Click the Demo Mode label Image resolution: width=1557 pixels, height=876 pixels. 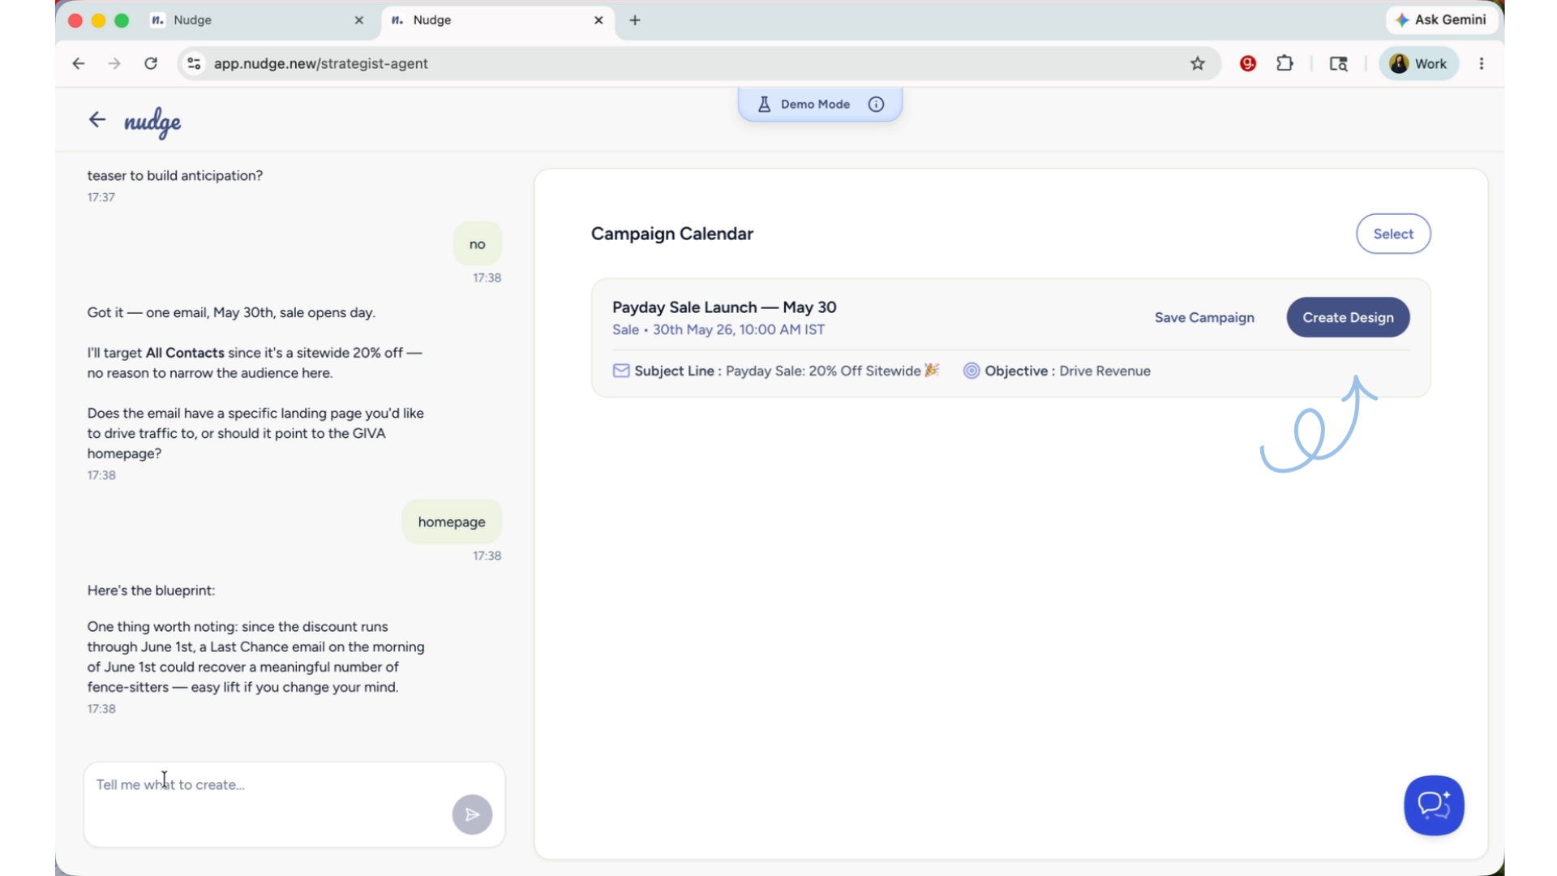tap(815, 104)
